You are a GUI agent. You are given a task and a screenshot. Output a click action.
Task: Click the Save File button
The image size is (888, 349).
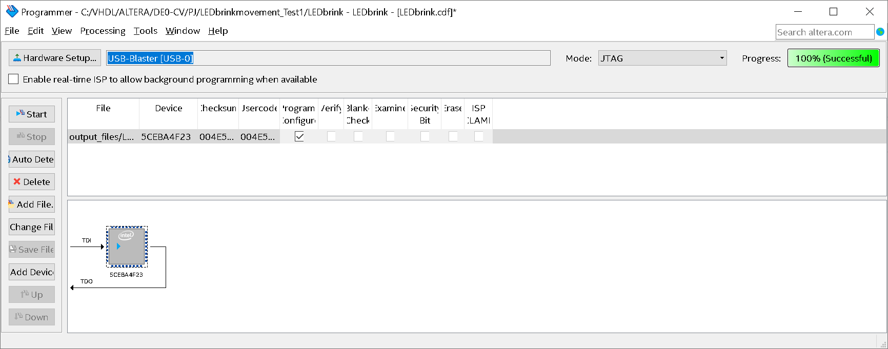(x=32, y=250)
